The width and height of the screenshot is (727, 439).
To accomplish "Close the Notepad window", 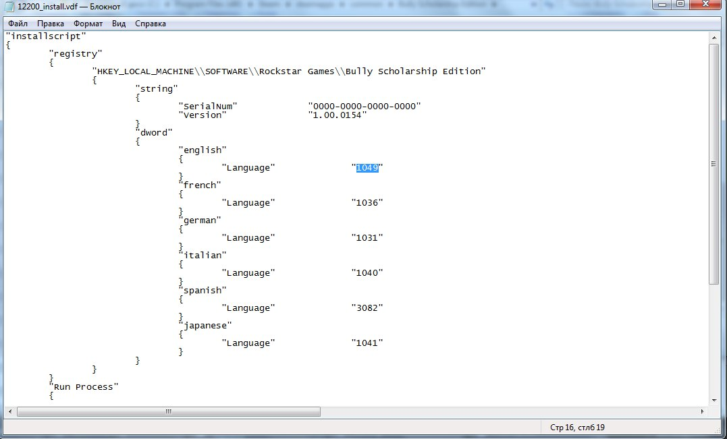I will point(705,5).
